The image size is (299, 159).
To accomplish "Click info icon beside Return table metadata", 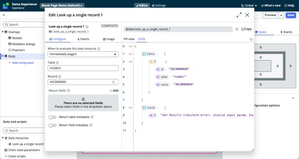I will coord(92,117).
